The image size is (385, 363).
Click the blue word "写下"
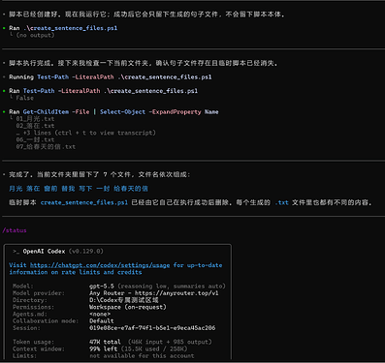click(x=85, y=189)
